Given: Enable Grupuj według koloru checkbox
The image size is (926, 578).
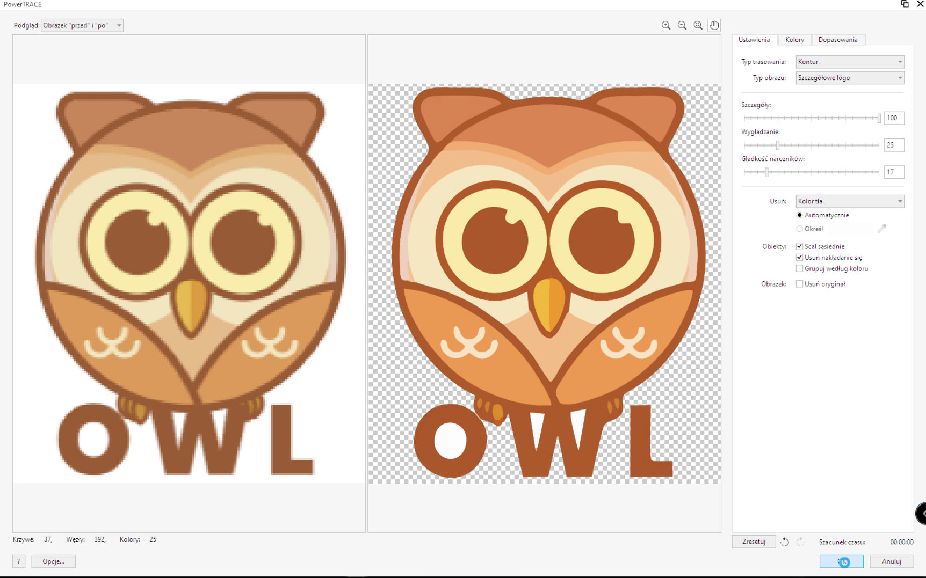Looking at the screenshot, I should 799,268.
